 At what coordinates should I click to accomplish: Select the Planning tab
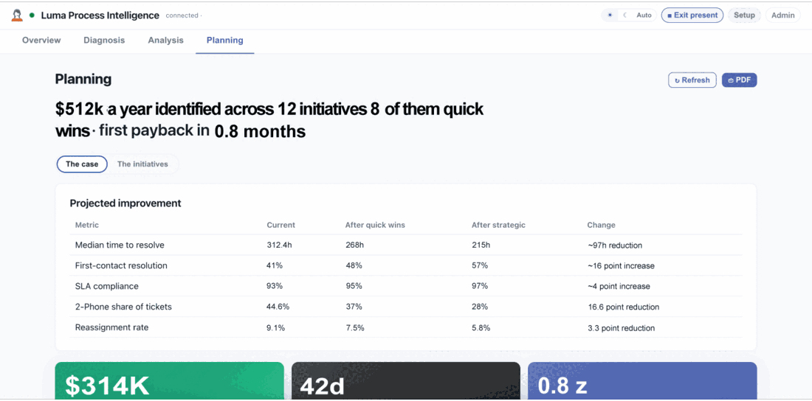point(224,41)
